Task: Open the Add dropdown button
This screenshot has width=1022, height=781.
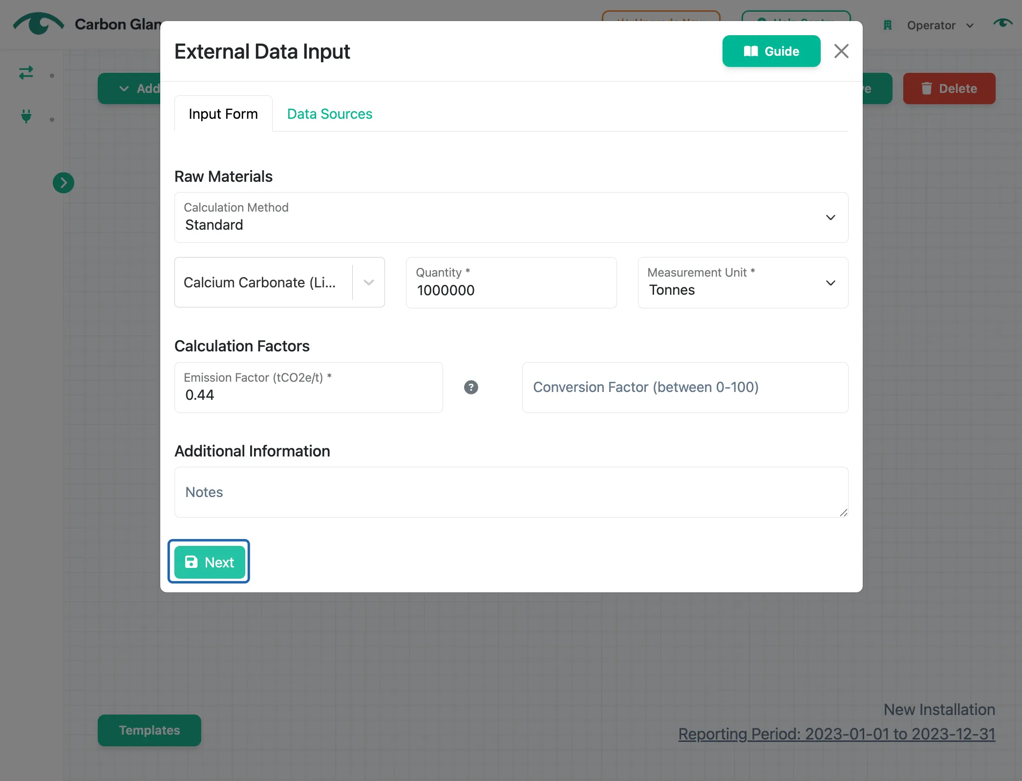Action: click(x=129, y=88)
